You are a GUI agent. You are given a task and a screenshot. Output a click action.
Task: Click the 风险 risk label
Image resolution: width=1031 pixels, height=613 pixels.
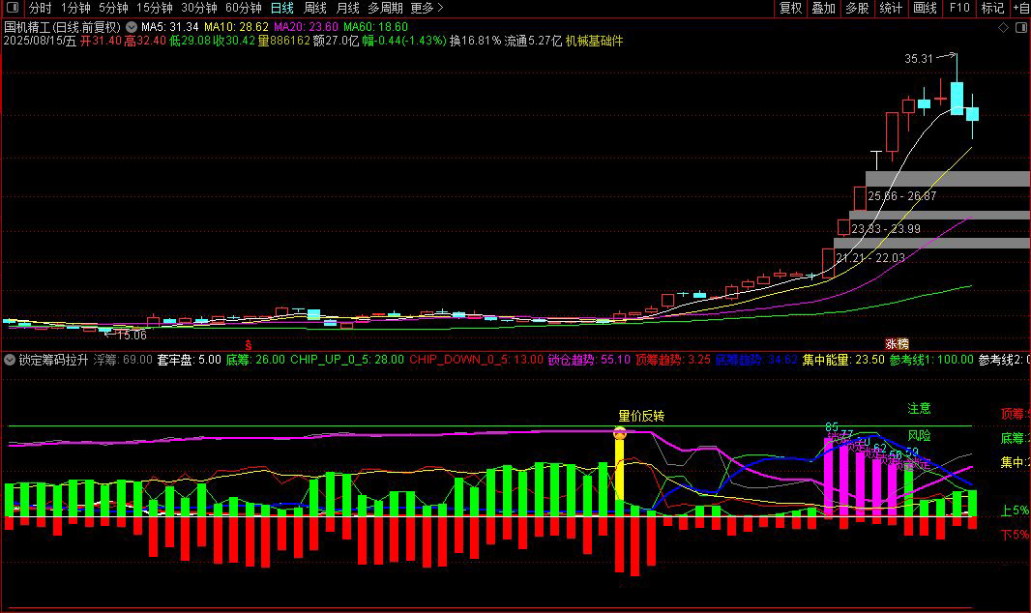click(x=919, y=435)
